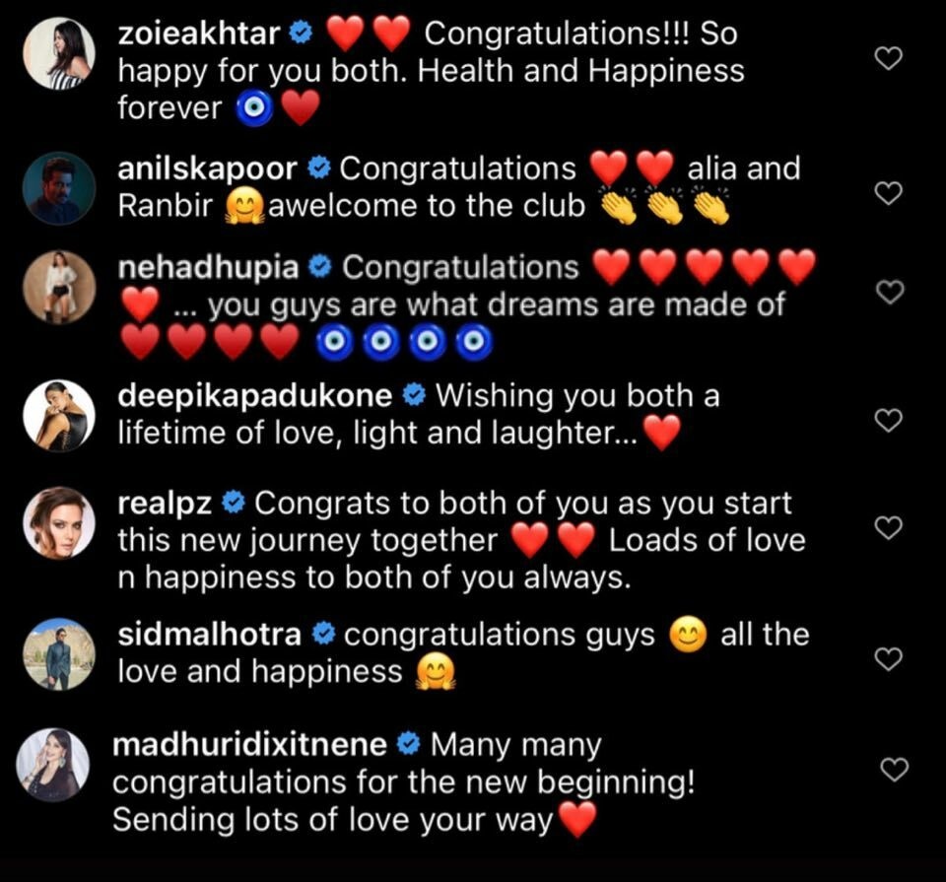View nehadhupia's avatar

[59, 287]
